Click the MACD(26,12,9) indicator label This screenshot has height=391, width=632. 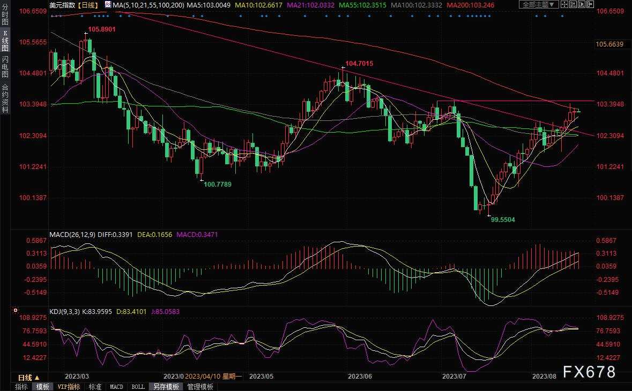pyautogui.click(x=72, y=234)
